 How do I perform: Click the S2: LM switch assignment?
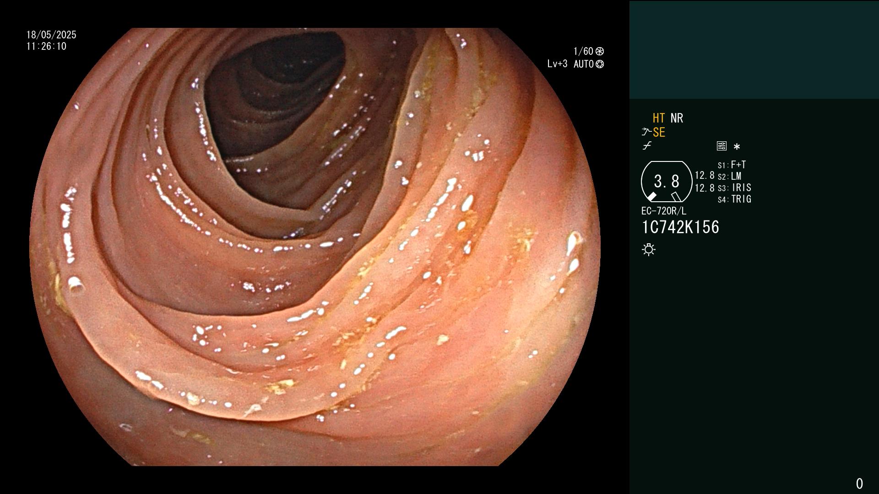(730, 176)
